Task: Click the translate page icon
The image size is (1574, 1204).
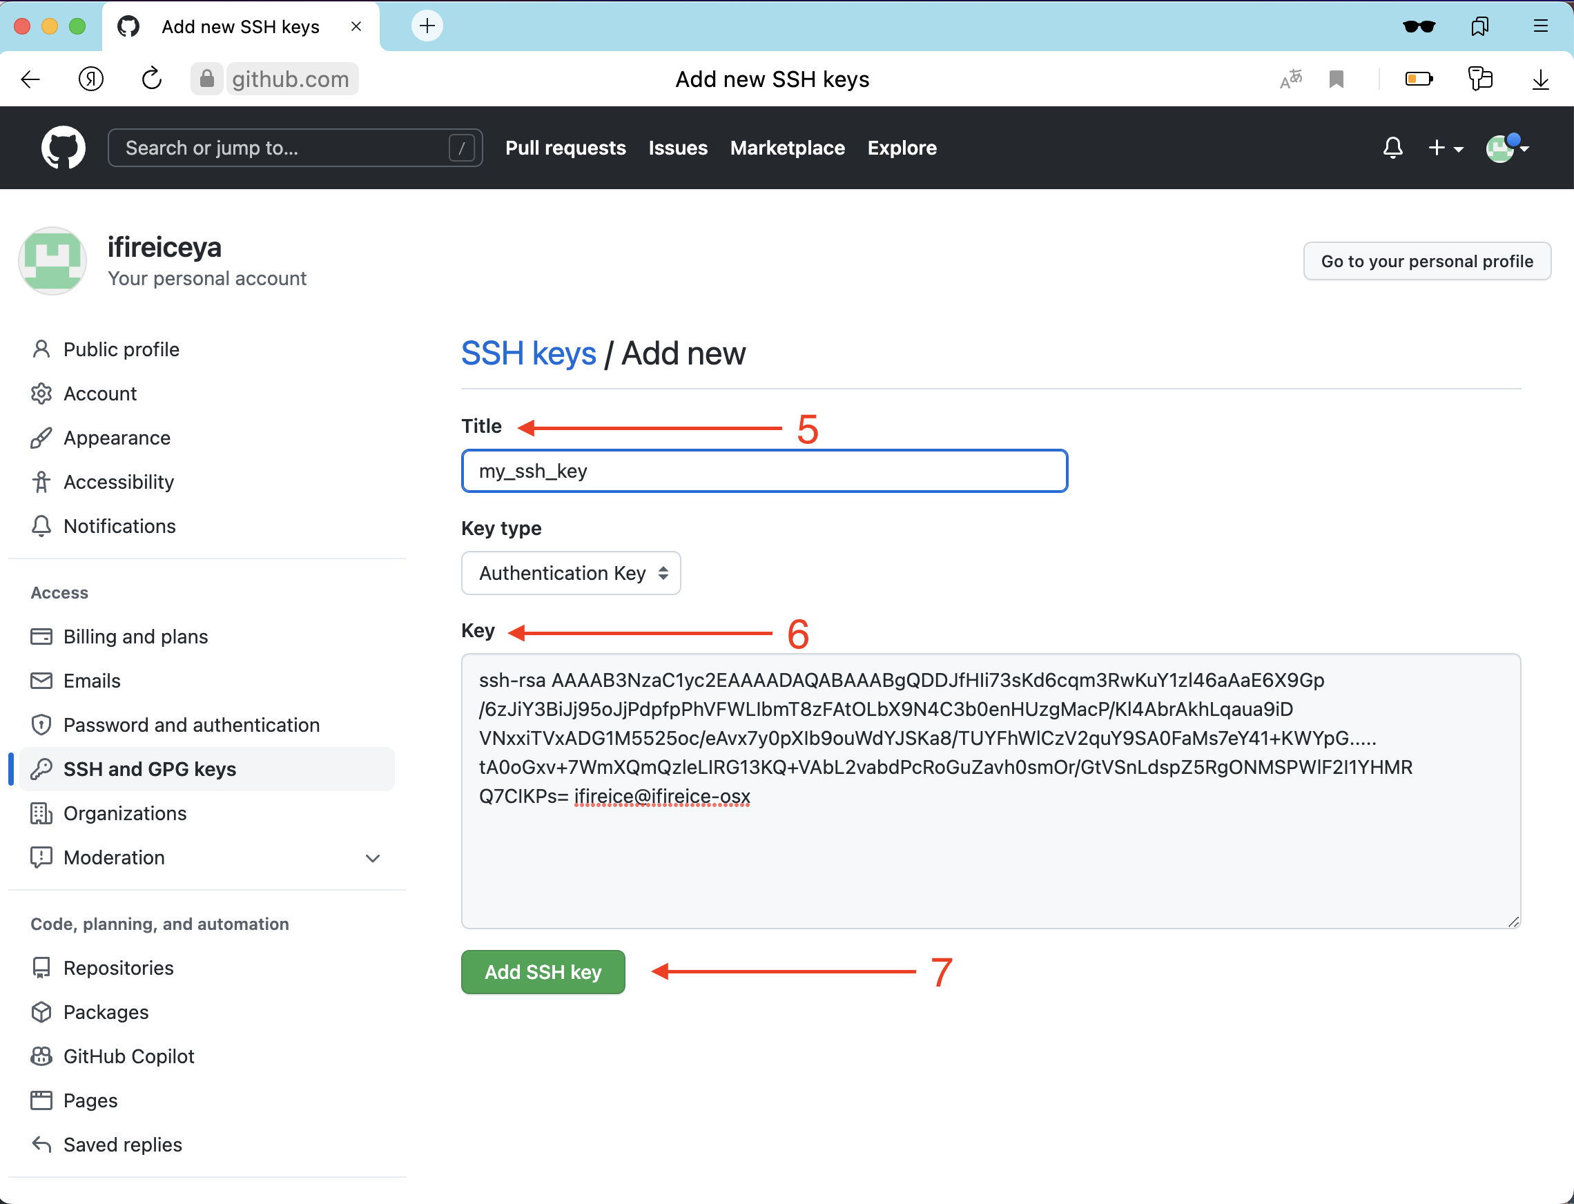Action: click(x=1291, y=79)
